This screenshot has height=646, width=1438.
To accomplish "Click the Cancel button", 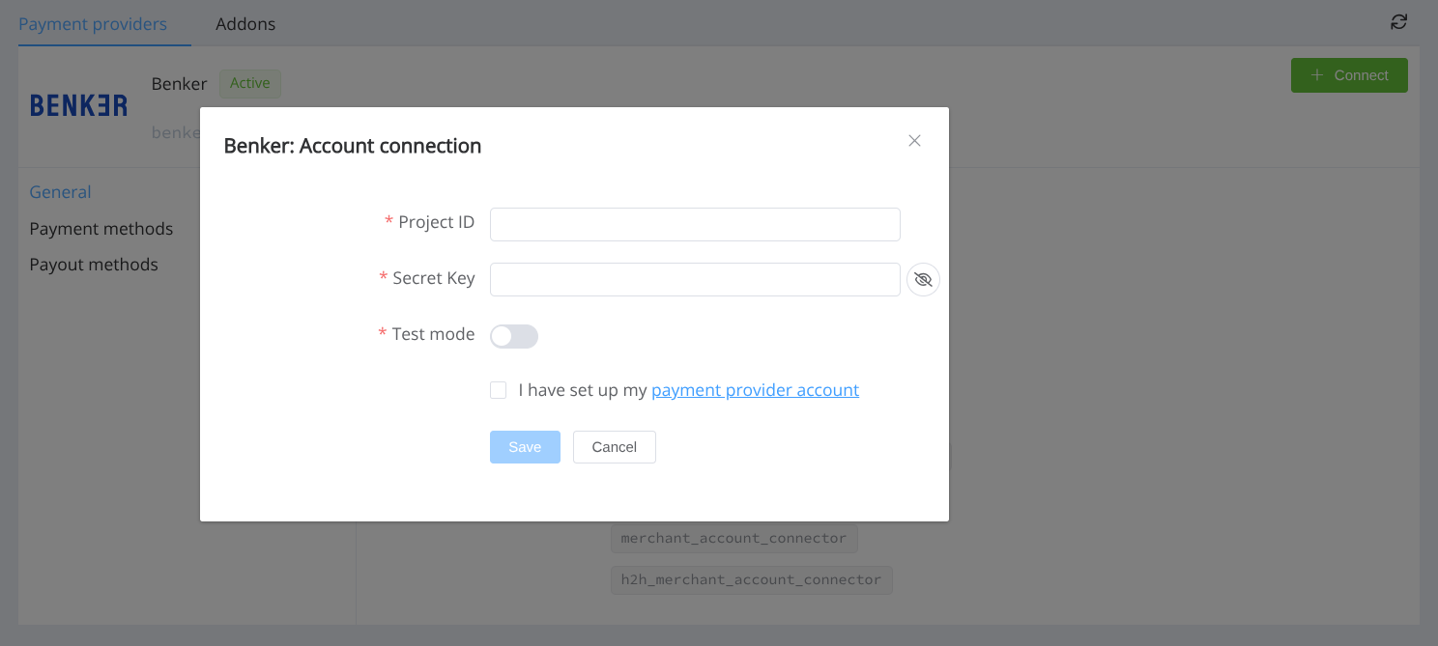I will [x=614, y=446].
